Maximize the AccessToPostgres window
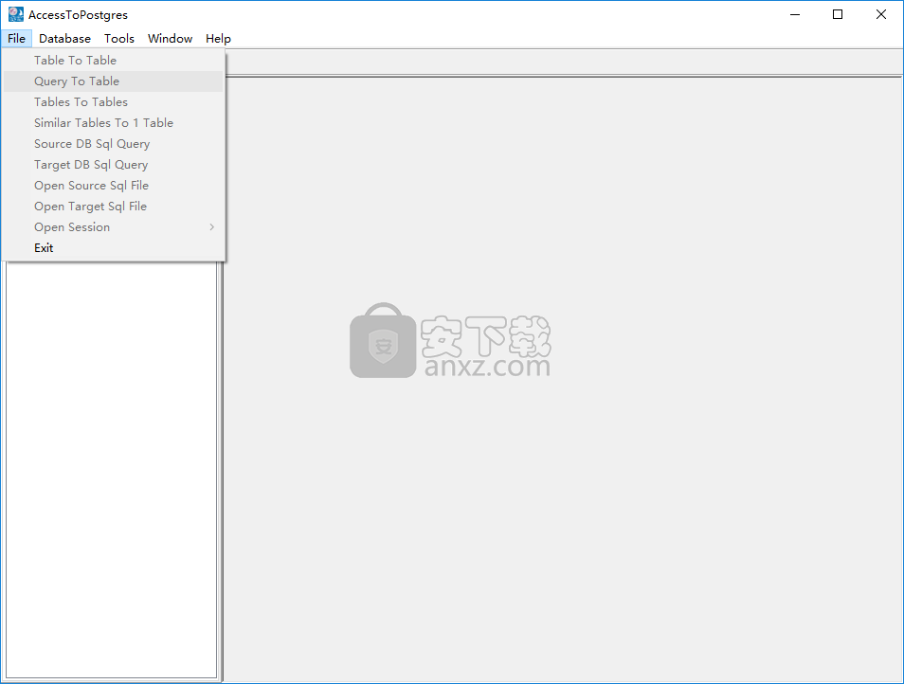 (x=838, y=14)
